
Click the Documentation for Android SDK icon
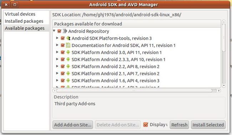(68, 45)
